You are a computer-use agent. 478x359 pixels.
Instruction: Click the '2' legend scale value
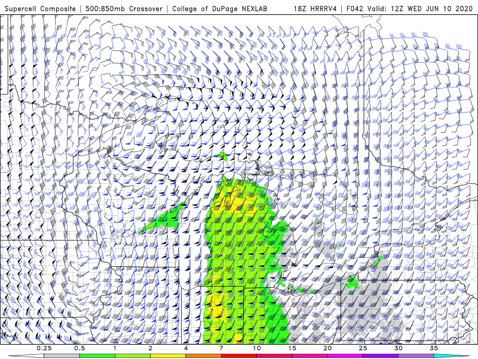click(x=151, y=348)
